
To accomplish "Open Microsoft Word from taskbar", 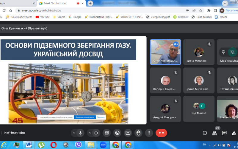I will click(29, 145).
